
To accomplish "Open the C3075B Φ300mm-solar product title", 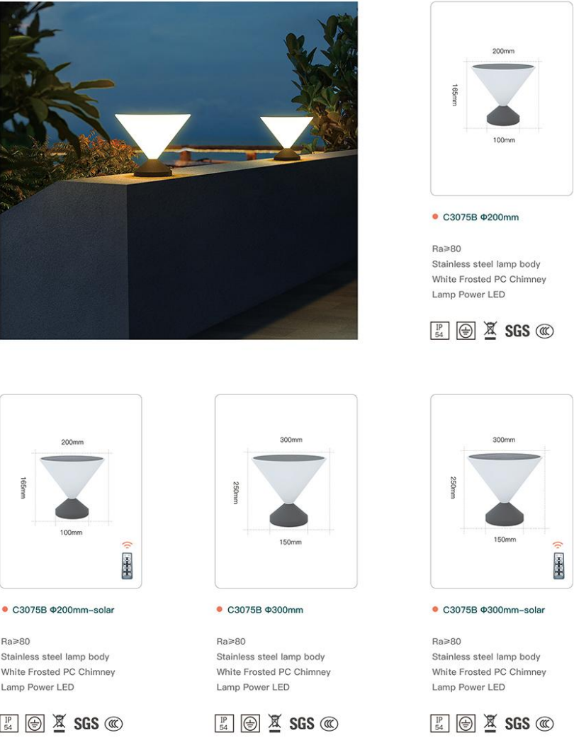I will [x=494, y=610].
